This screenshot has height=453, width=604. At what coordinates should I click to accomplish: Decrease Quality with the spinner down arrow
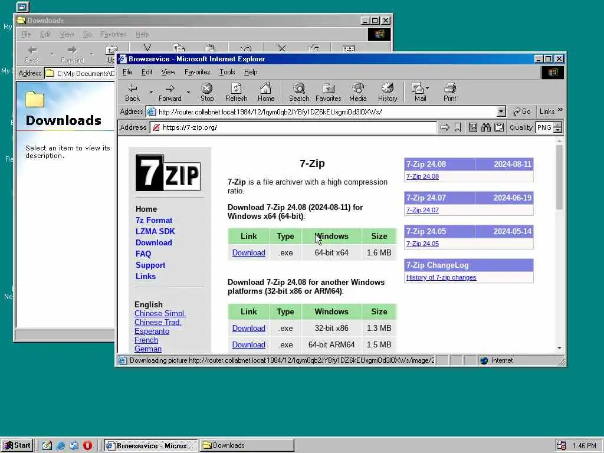(x=558, y=130)
